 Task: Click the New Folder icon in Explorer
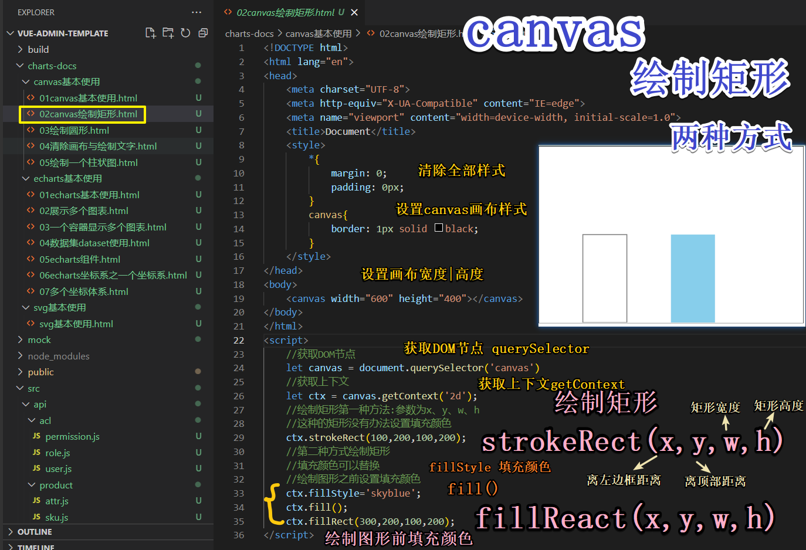click(x=168, y=33)
